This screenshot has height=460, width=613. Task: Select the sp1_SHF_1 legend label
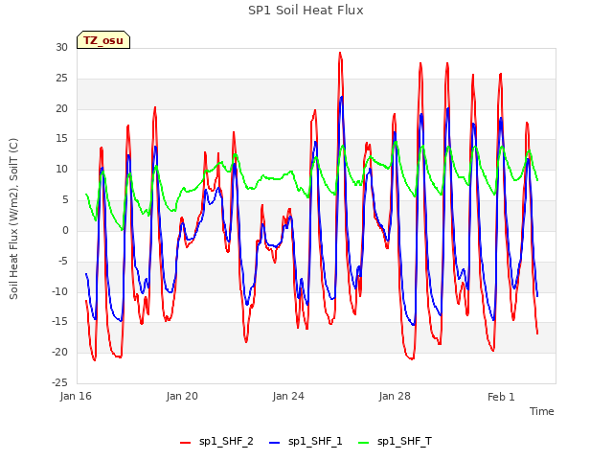click(x=315, y=441)
